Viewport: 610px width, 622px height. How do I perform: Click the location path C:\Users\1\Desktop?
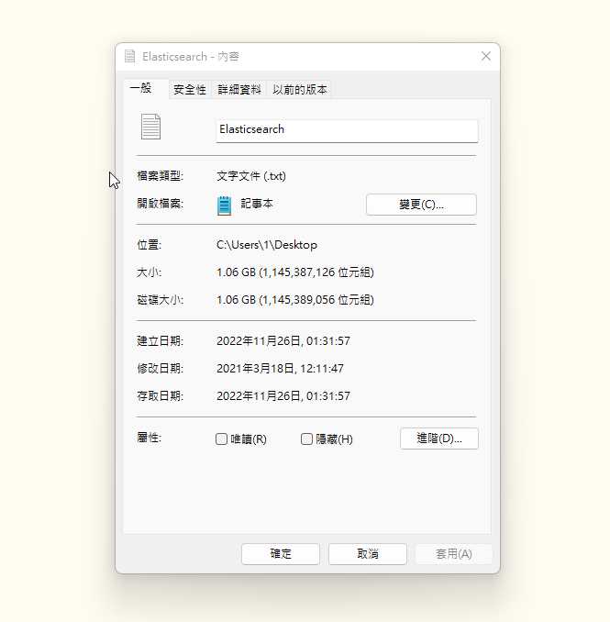[267, 245]
